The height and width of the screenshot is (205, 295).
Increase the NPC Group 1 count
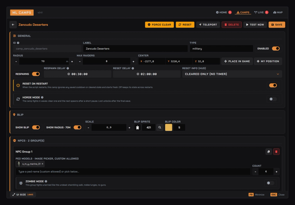pyautogui.click(x=276, y=172)
